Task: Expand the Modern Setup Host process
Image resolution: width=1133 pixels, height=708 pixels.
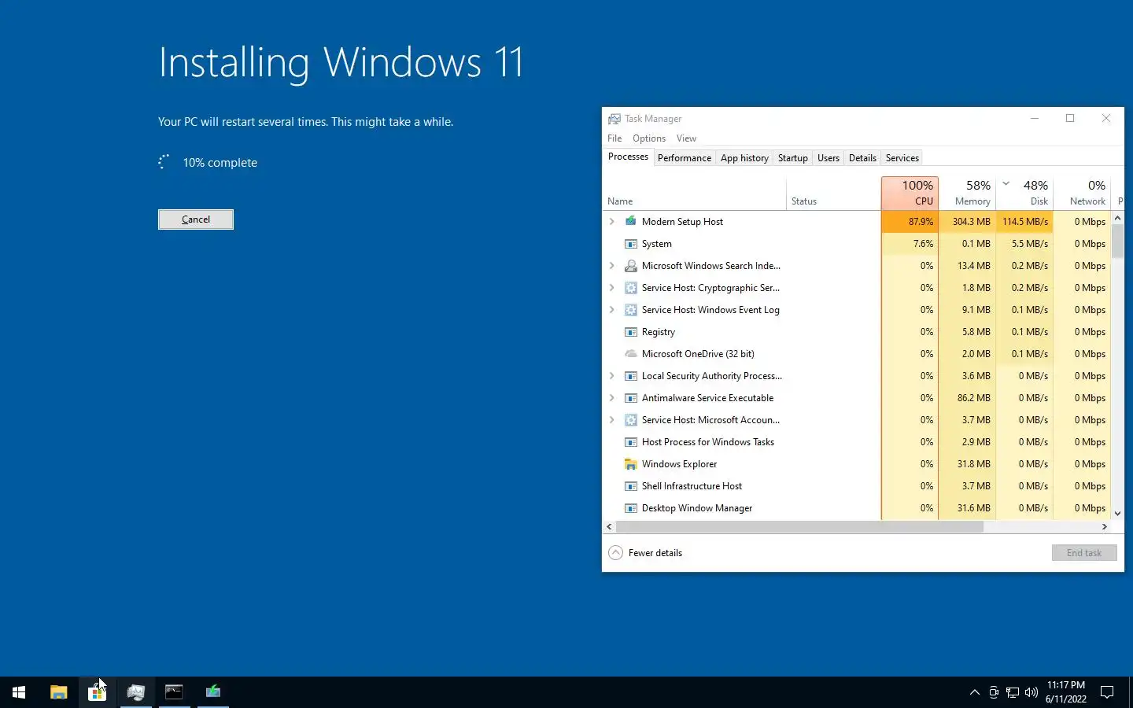Action: [x=612, y=222]
